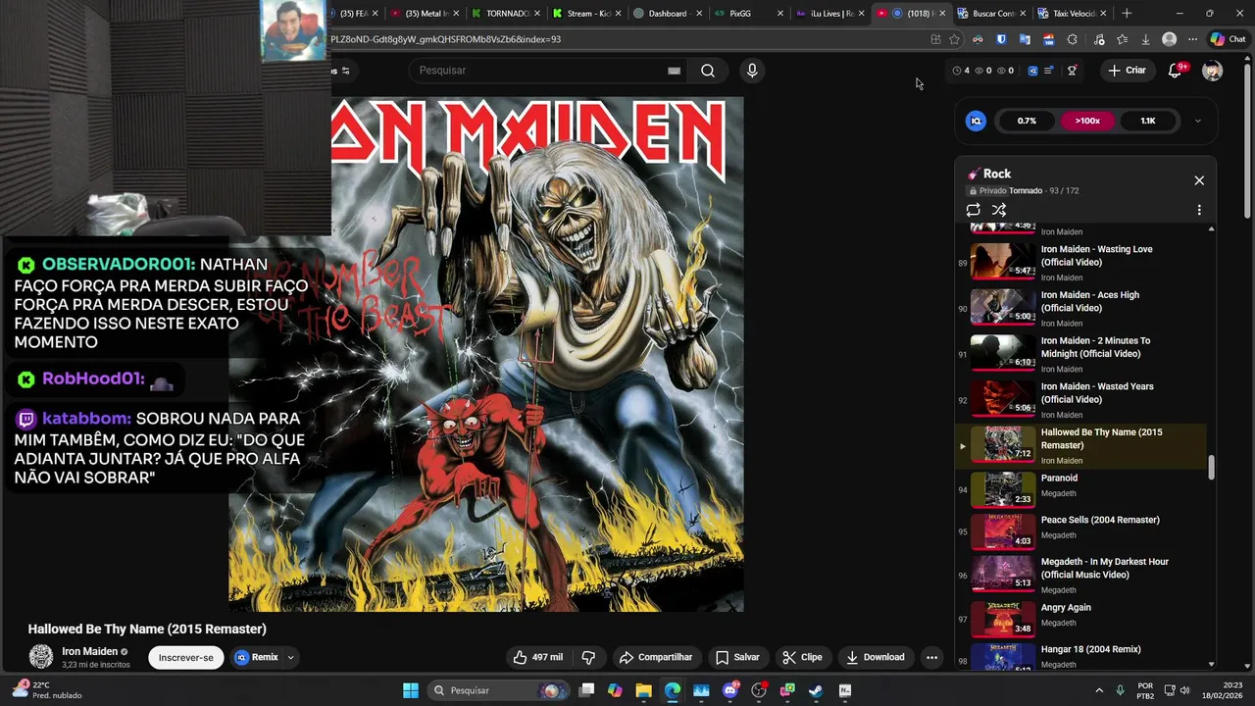Click Compartilhar share button
This screenshot has height=706, width=1255.
[656, 657]
